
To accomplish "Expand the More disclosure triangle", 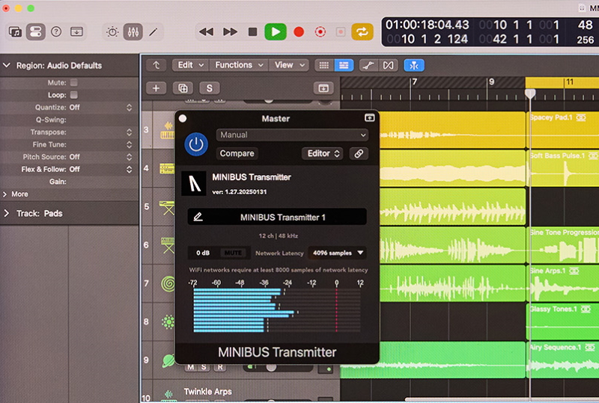I will [5, 194].
